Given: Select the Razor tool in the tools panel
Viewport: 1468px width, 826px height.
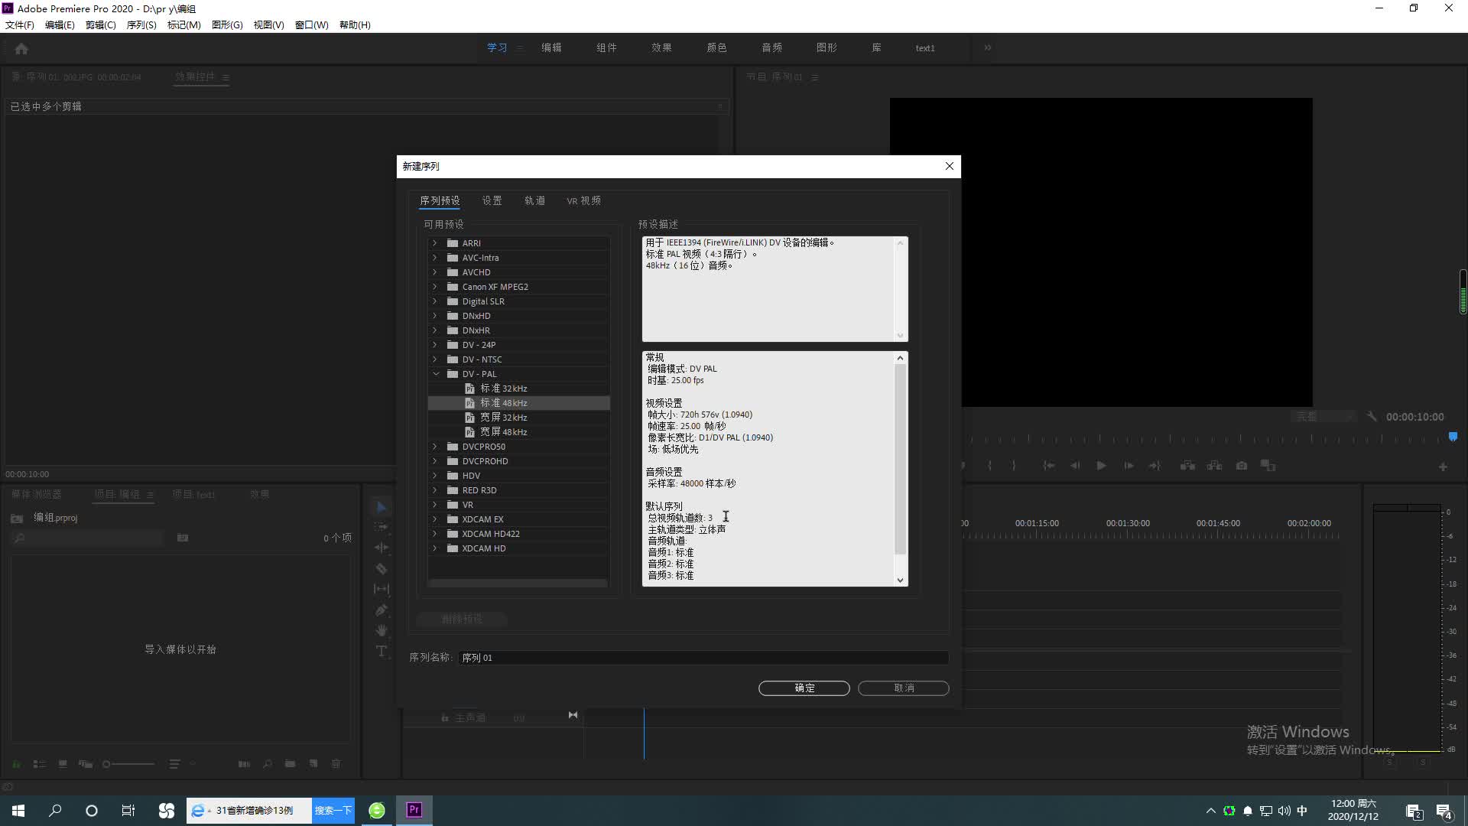Looking at the screenshot, I should point(382,568).
